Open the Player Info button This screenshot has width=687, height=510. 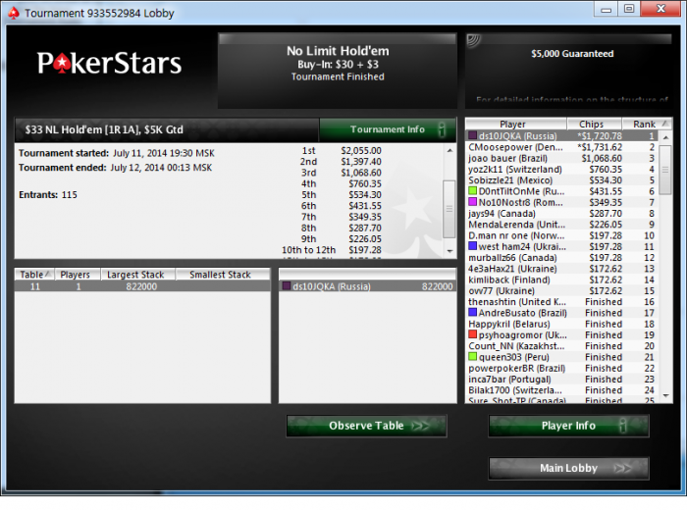click(568, 426)
